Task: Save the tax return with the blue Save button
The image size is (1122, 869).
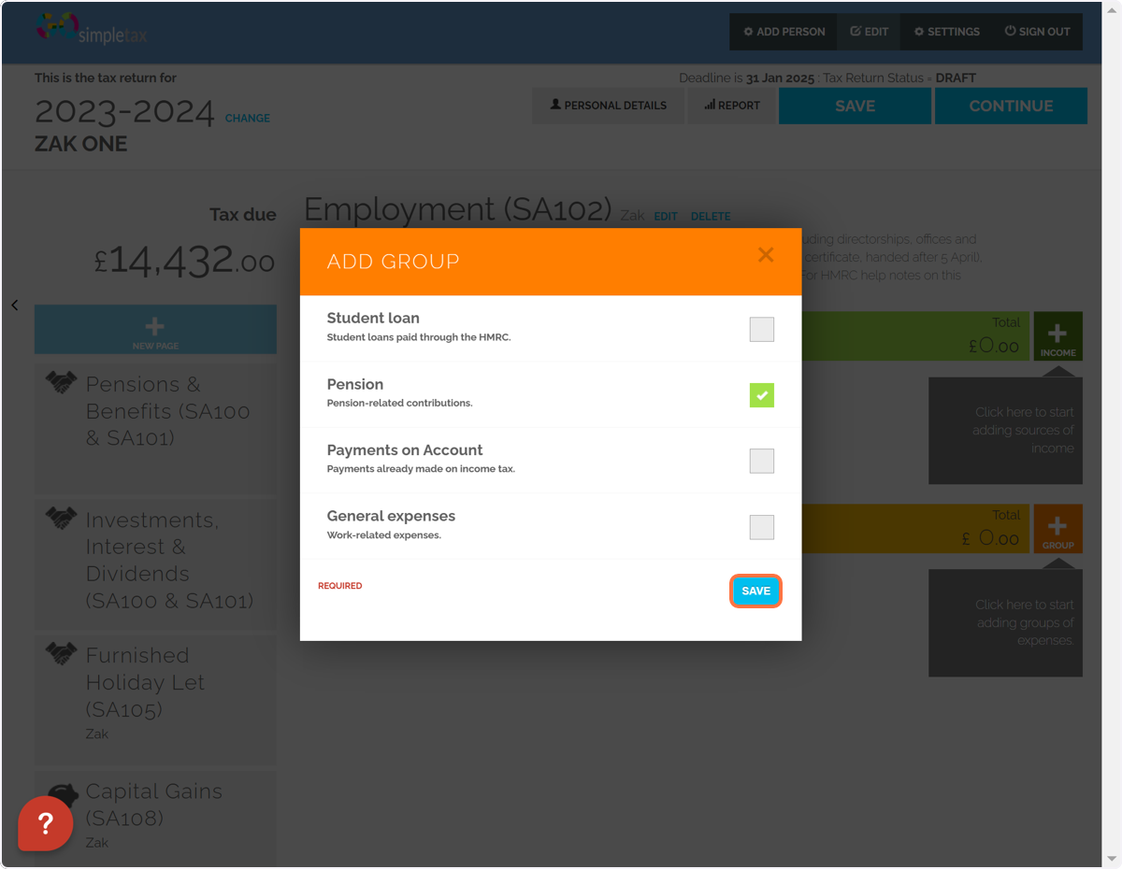Action: [x=855, y=106]
